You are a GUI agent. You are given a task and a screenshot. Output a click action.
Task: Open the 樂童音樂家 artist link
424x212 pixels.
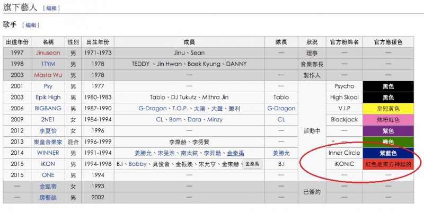(48, 142)
